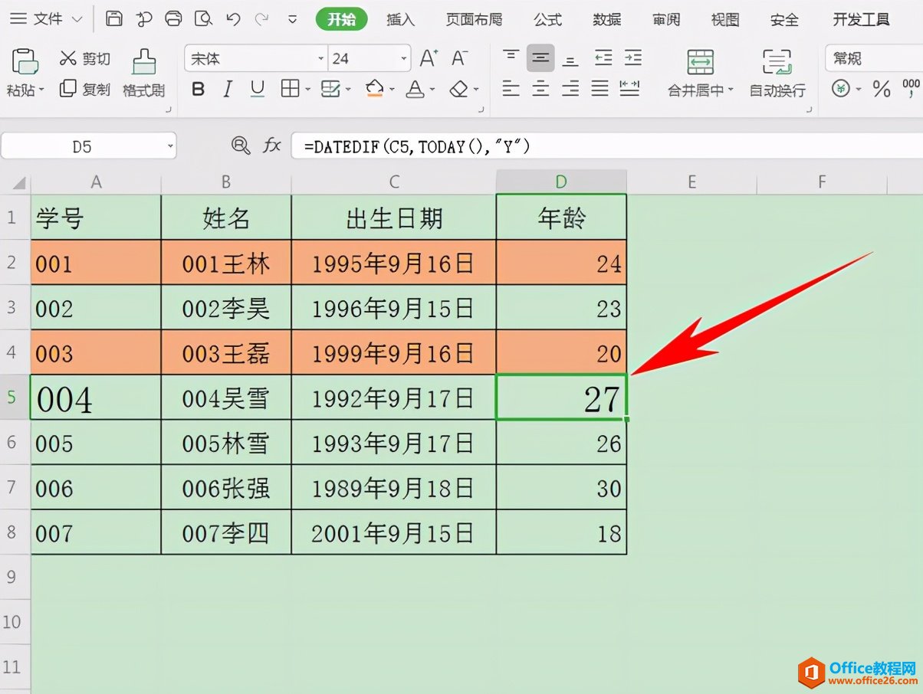Viewport: 923px width, 694px height.
Task: Open the Name Box D5 dropdown arrow
Action: pyautogui.click(x=169, y=146)
